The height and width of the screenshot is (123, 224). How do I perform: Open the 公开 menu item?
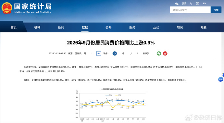[108, 27]
